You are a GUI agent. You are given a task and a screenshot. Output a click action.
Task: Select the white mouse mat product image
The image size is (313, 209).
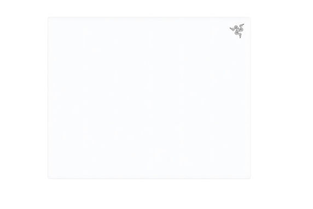(149, 98)
